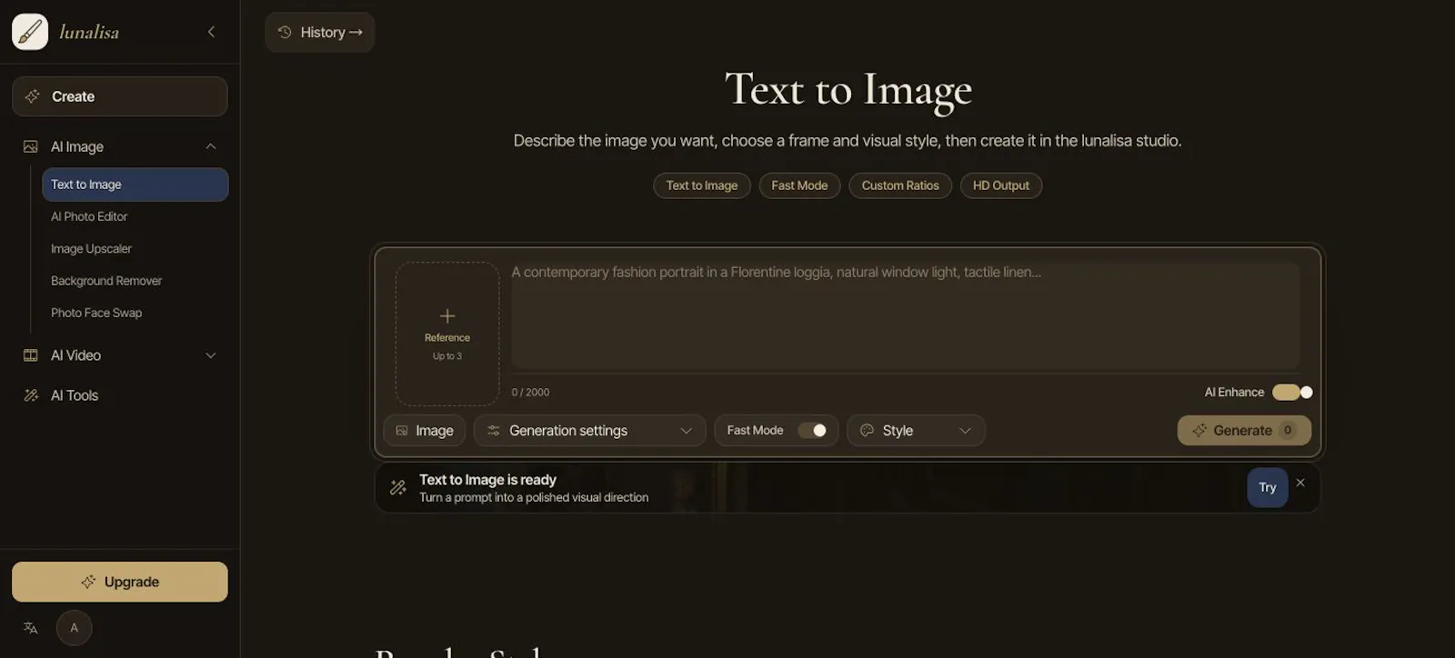
Task: Click the AI Image picture icon
Action: click(x=31, y=146)
